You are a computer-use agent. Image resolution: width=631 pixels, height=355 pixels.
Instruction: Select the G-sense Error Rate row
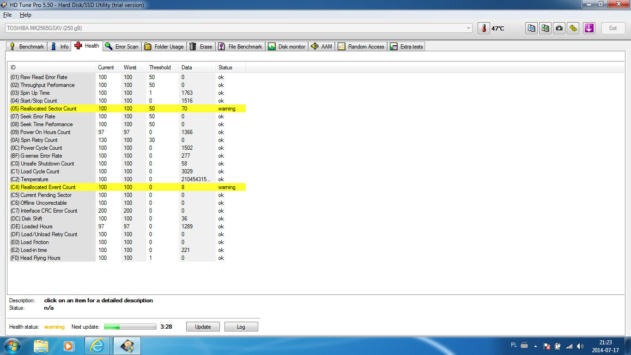coord(127,156)
